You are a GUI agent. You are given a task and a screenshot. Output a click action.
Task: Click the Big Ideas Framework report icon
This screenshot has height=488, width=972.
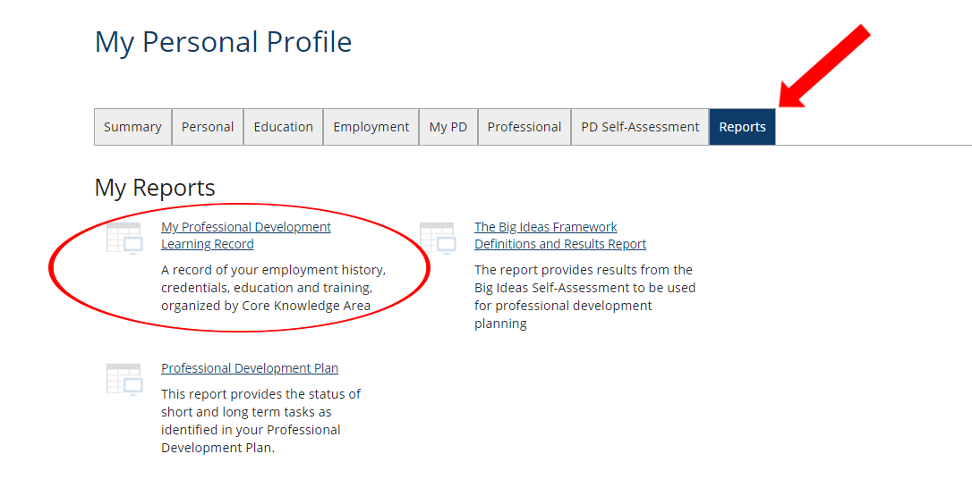(x=438, y=238)
